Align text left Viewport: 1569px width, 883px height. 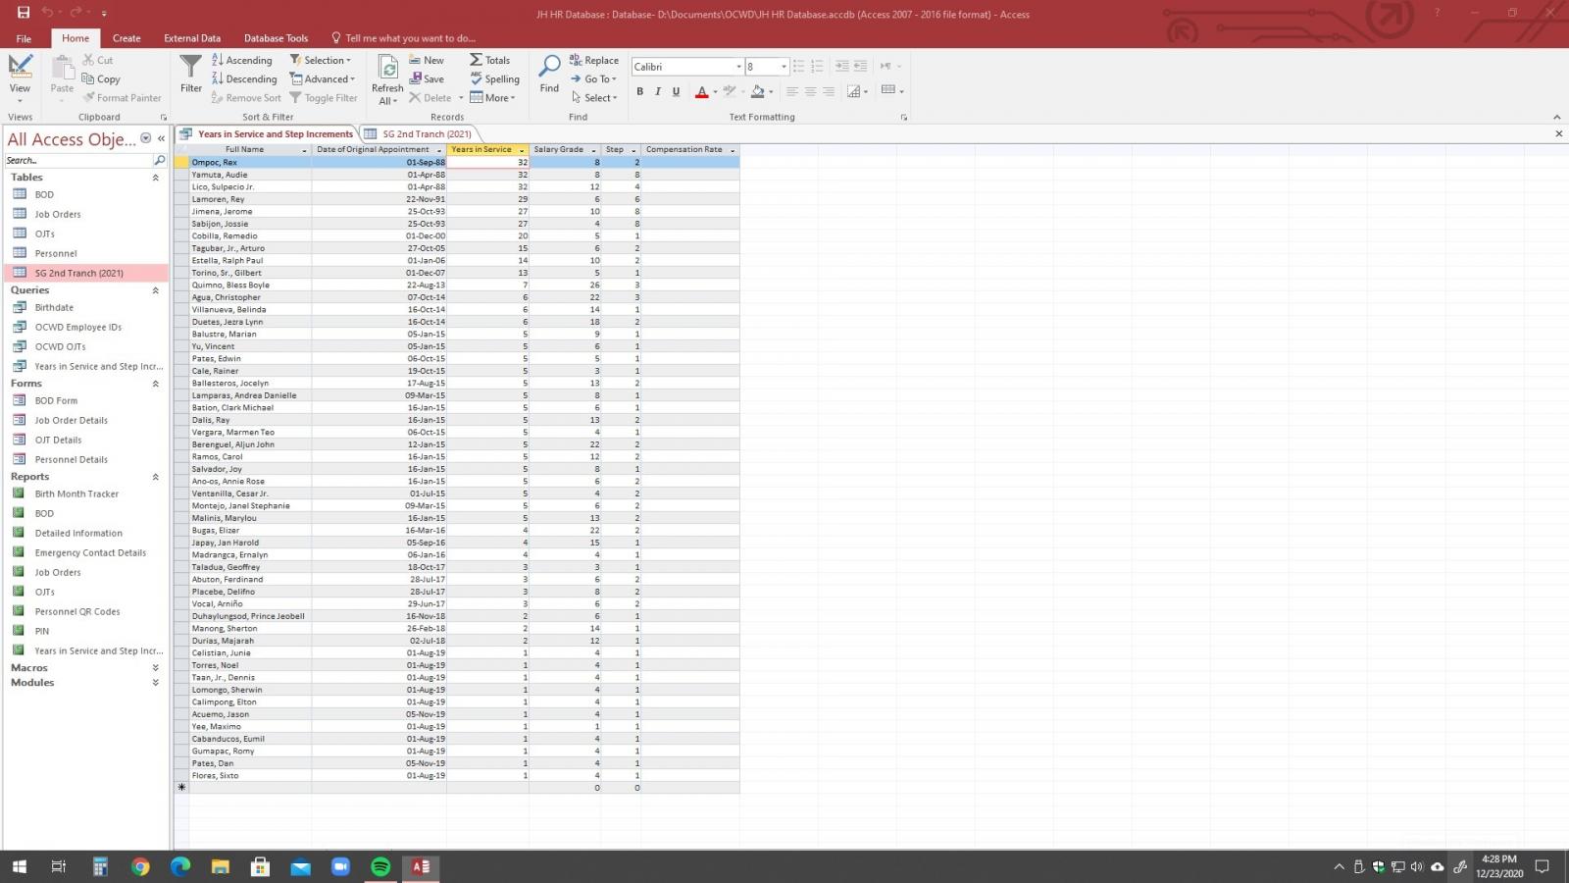tap(792, 91)
